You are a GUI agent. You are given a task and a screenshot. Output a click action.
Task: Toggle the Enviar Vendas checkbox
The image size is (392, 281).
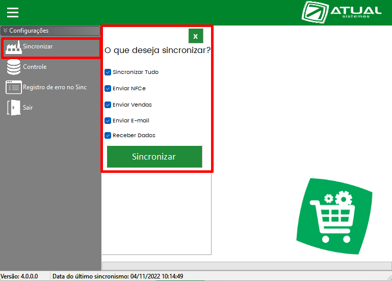[x=108, y=105]
